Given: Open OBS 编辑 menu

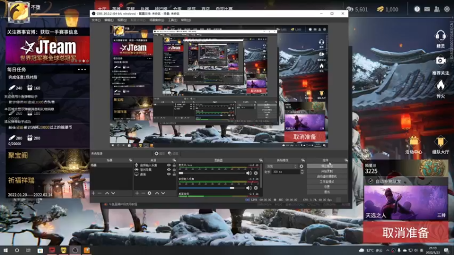Looking at the screenshot, I should pyautogui.click(x=109, y=20).
